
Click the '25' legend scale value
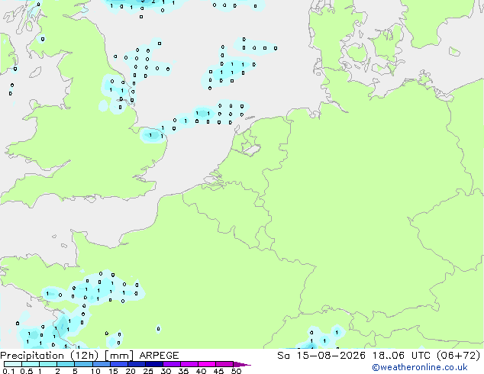tap(148, 371)
